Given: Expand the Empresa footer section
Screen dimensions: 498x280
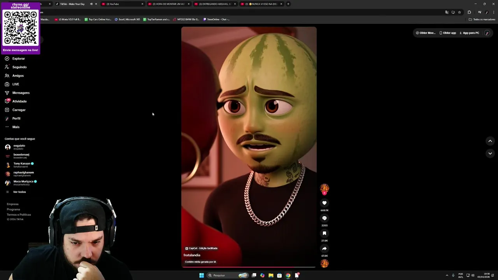Looking at the screenshot, I should [12, 204].
